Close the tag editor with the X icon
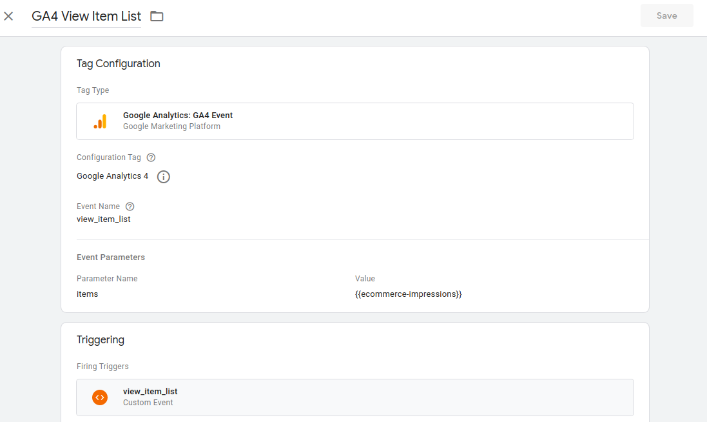This screenshot has width=707, height=422. 8,16
